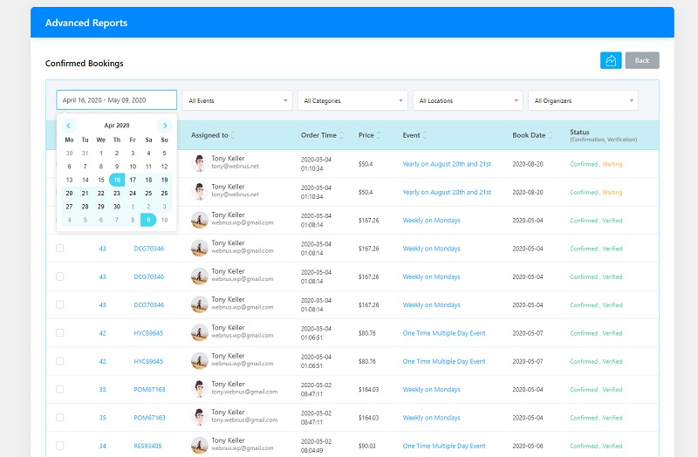698x457 pixels.
Task: Pick day 23 in April calendar
Action: 117,193
